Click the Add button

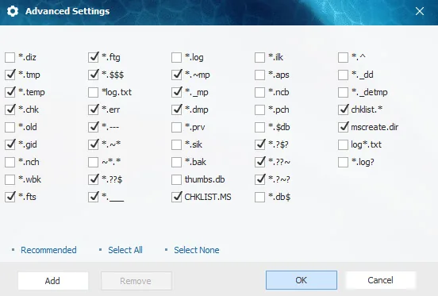click(x=53, y=281)
